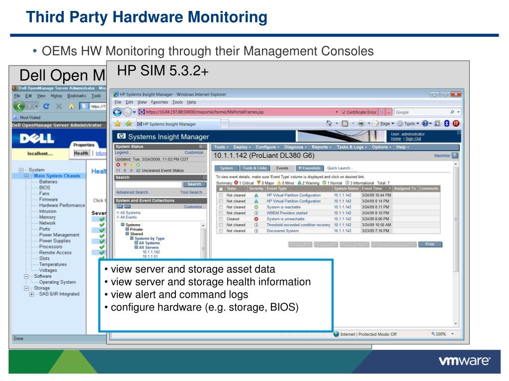Expand SAS 6/iR Integrated in Dell tree
This screenshot has width=509, height=381.
pos(31,294)
